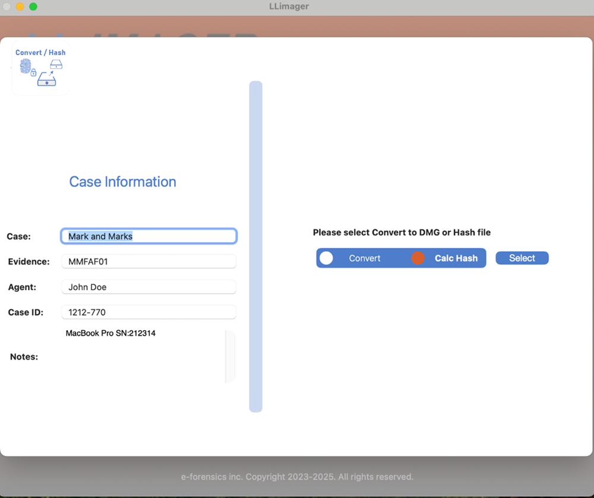This screenshot has height=498, width=594.
Task: Click the Case ID field showing 1212-770
Action: click(x=148, y=312)
